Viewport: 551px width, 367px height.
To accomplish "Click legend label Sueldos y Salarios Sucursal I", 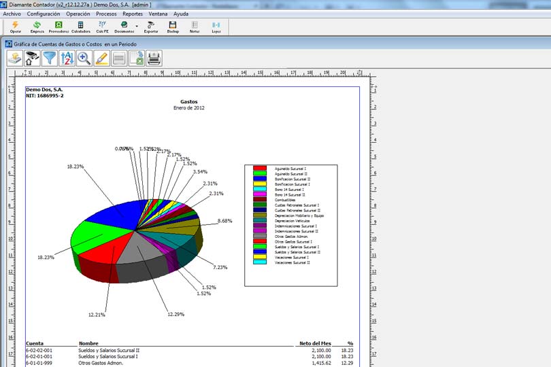I will pyautogui.click(x=297, y=247).
